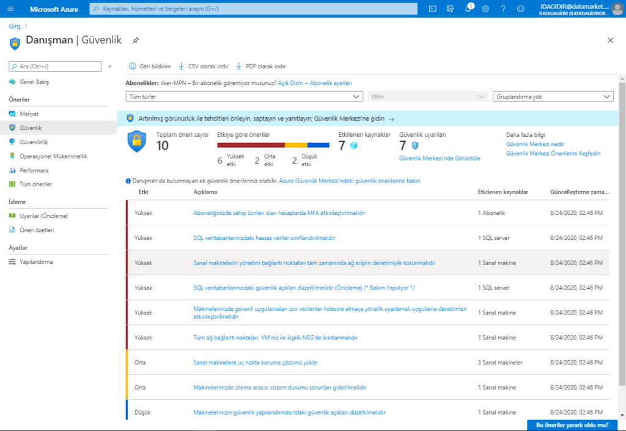The image size is (626, 431).
Task: Pin the Danışman Güvenlik blade
Action: [x=136, y=40]
